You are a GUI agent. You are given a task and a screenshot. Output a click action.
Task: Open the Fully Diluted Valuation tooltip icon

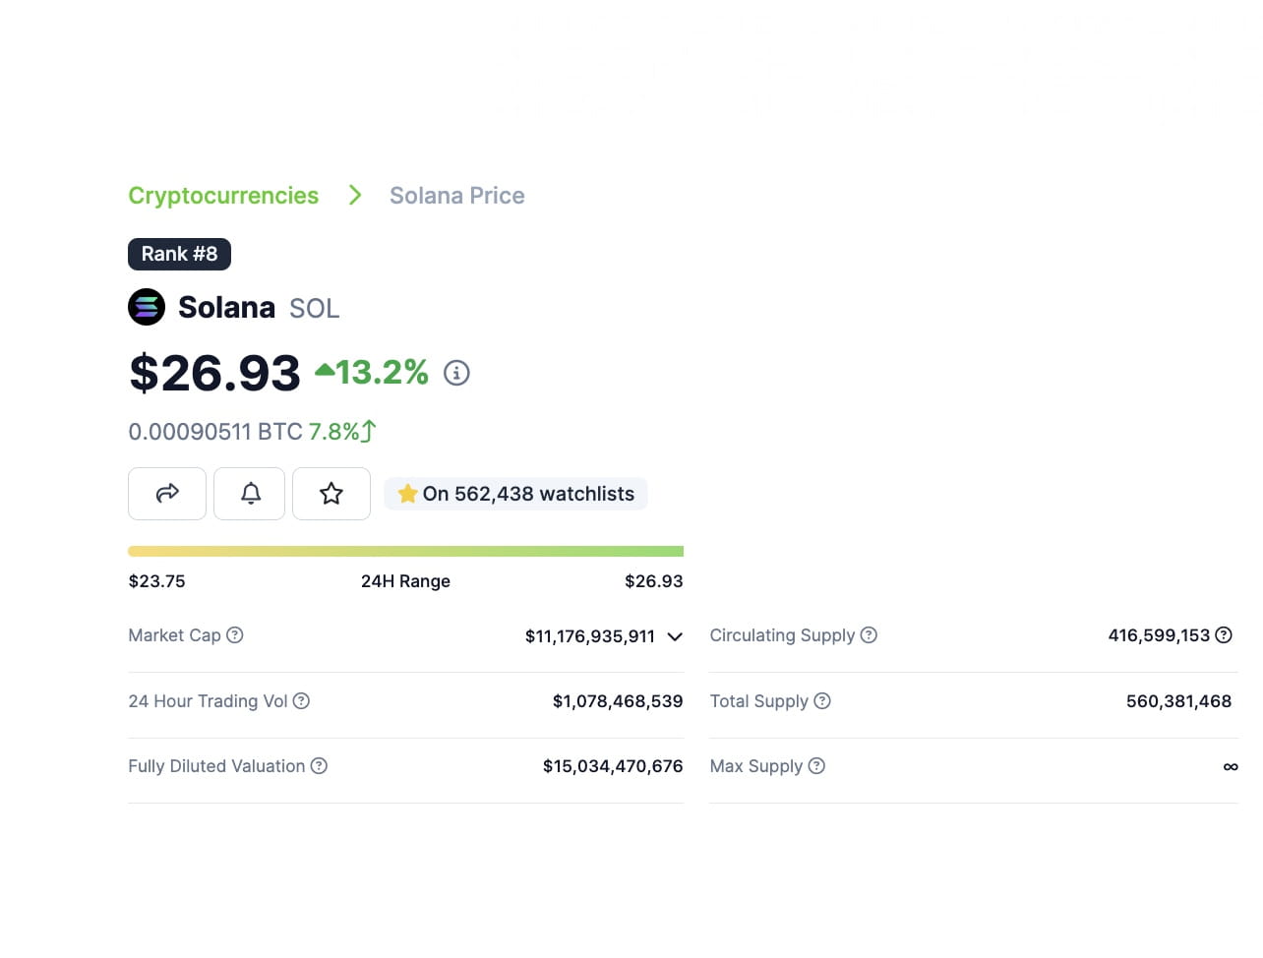point(319,765)
